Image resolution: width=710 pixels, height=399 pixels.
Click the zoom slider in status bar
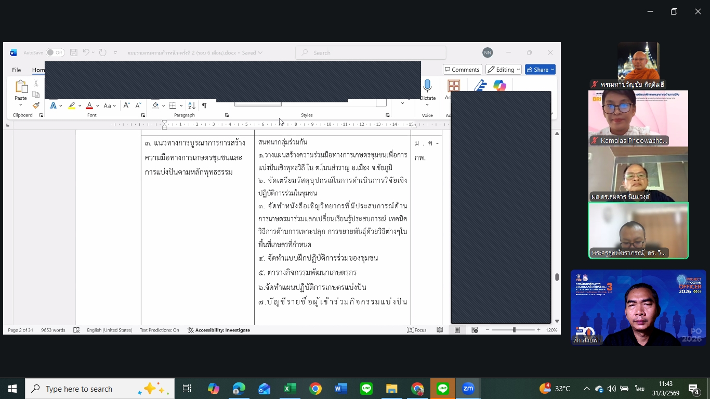point(514,330)
